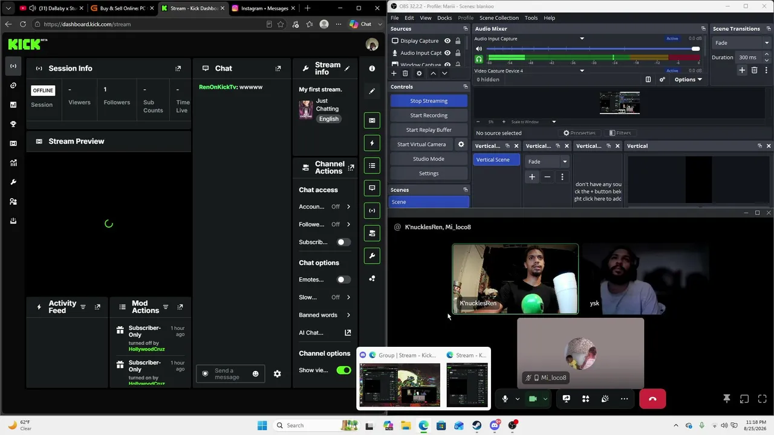
Task: Hide the Audio Input Capture source
Action: click(x=447, y=53)
